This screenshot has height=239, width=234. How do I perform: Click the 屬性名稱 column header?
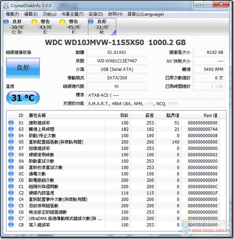66,116
